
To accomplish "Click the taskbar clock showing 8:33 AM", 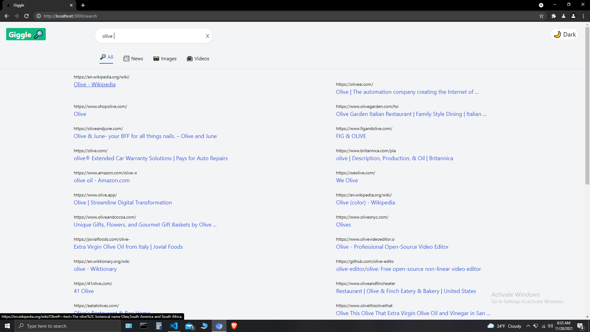I will 564,326.
